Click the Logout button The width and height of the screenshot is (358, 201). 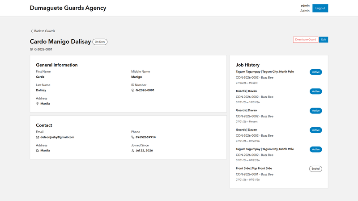coord(320,8)
